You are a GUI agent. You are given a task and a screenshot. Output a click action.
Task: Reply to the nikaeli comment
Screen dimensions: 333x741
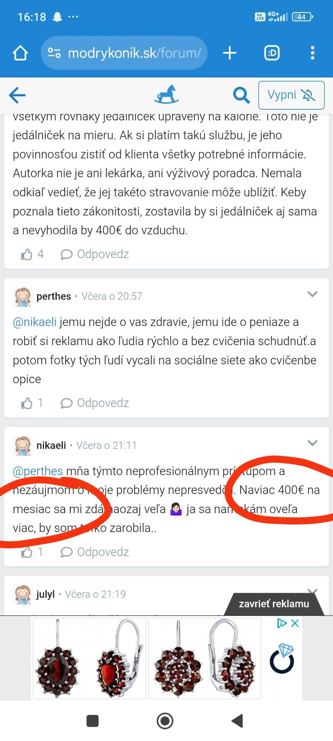[x=95, y=552]
